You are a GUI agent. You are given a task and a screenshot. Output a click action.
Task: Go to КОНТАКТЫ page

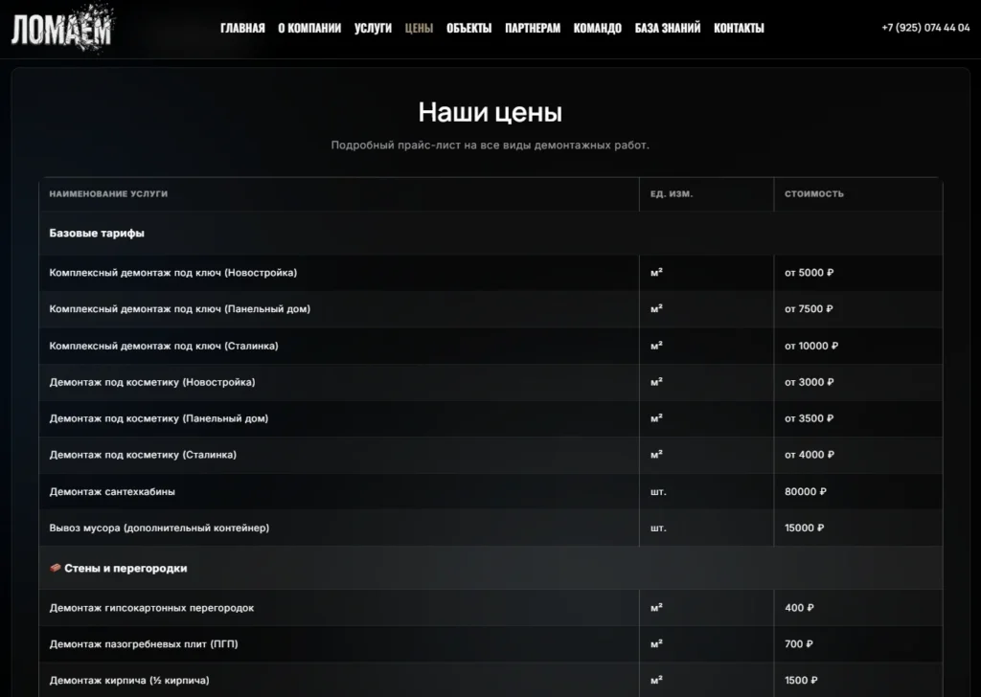click(x=739, y=28)
